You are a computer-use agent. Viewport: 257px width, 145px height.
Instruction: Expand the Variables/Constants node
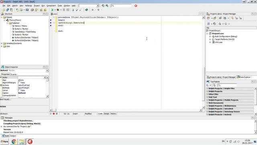[x=2, y=43]
